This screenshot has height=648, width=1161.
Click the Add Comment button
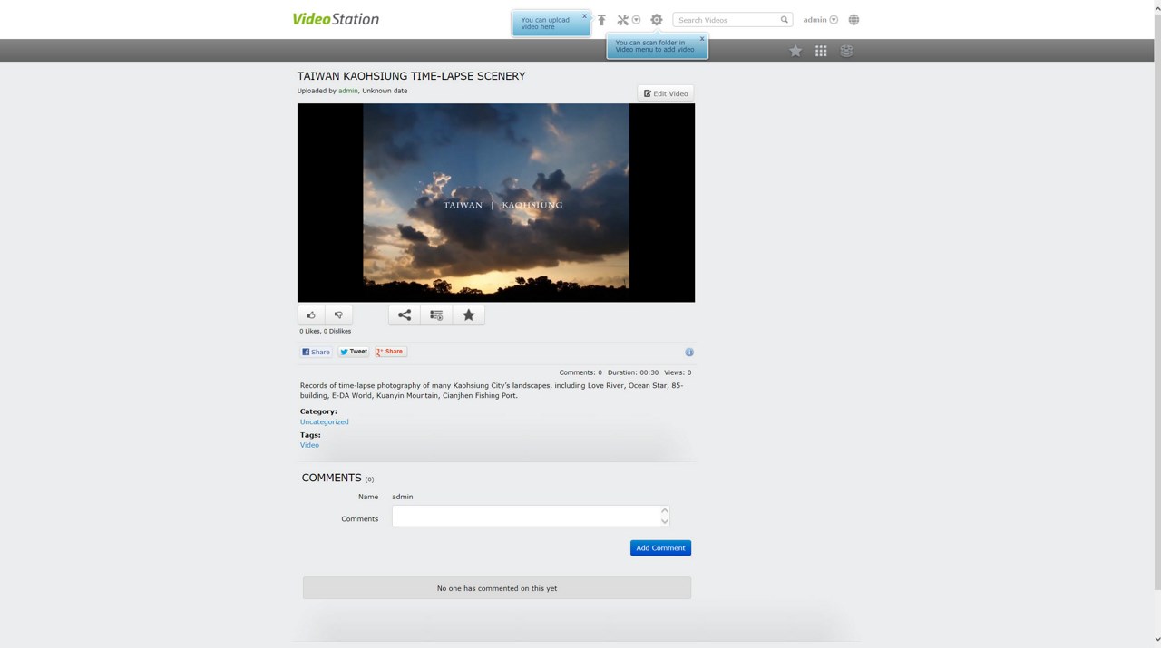660,547
